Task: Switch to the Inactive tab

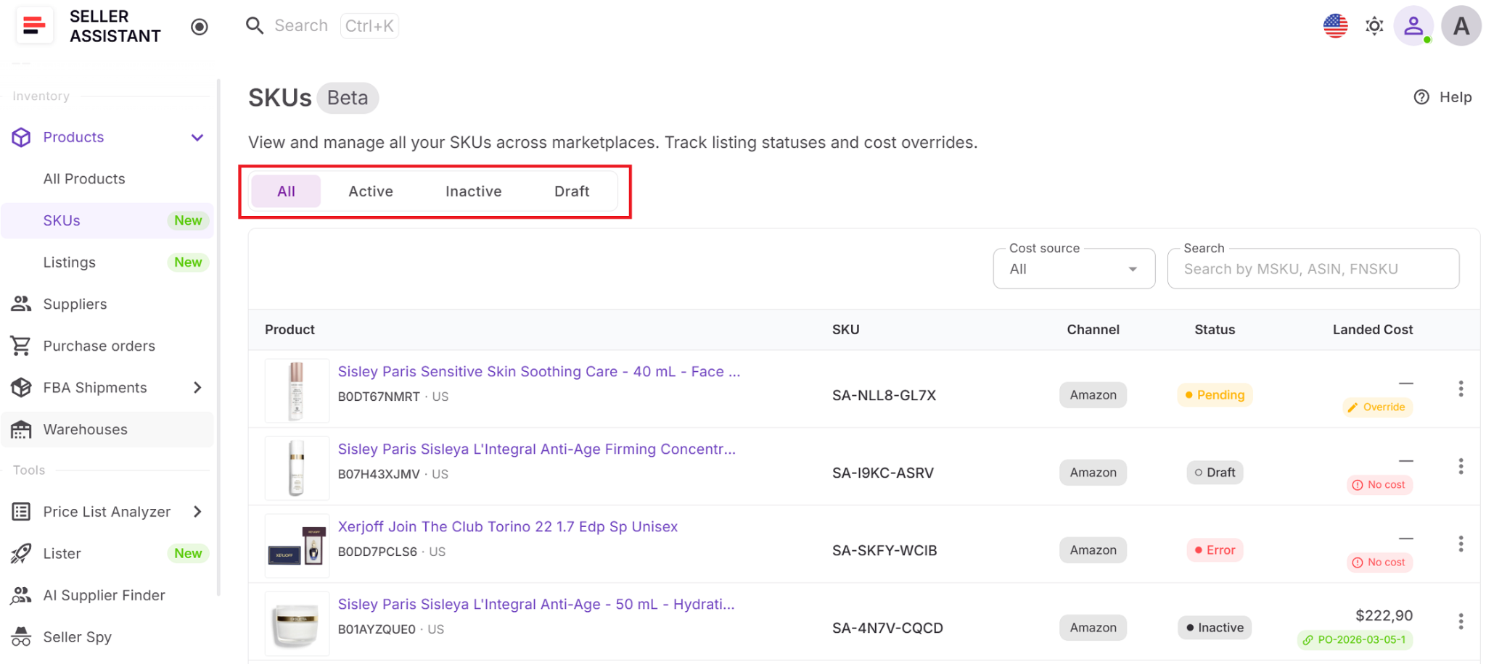Action: (x=474, y=191)
